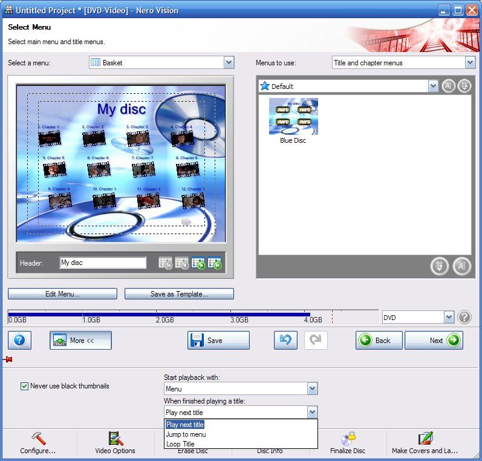Click the top grid view round icon
482x461 pixels.
point(464,86)
